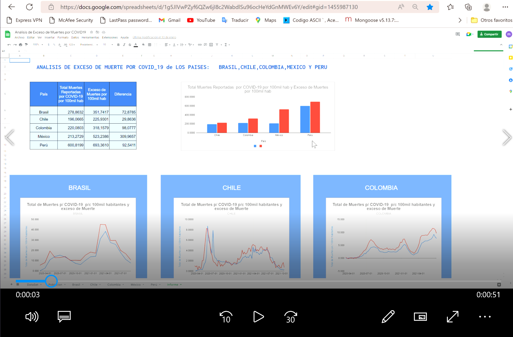This screenshot has width=513, height=337.
Task: Open the pen annotation tool
Action: click(x=388, y=317)
